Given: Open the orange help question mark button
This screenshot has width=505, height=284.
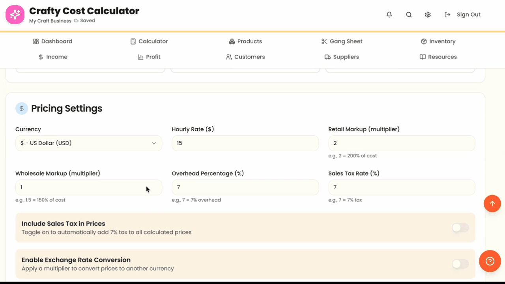Looking at the screenshot, I should coord(490,261).
